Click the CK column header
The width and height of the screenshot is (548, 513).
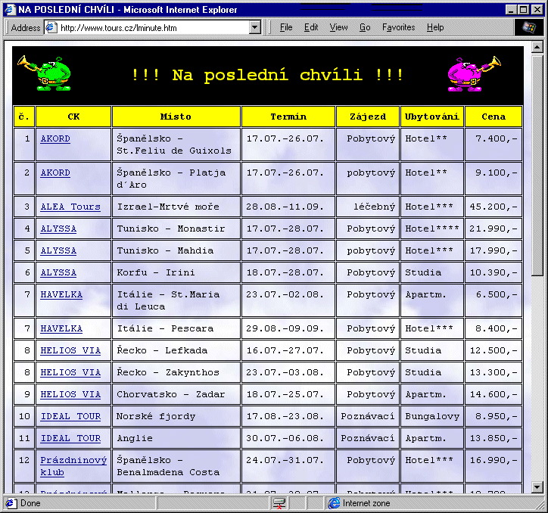73,117
